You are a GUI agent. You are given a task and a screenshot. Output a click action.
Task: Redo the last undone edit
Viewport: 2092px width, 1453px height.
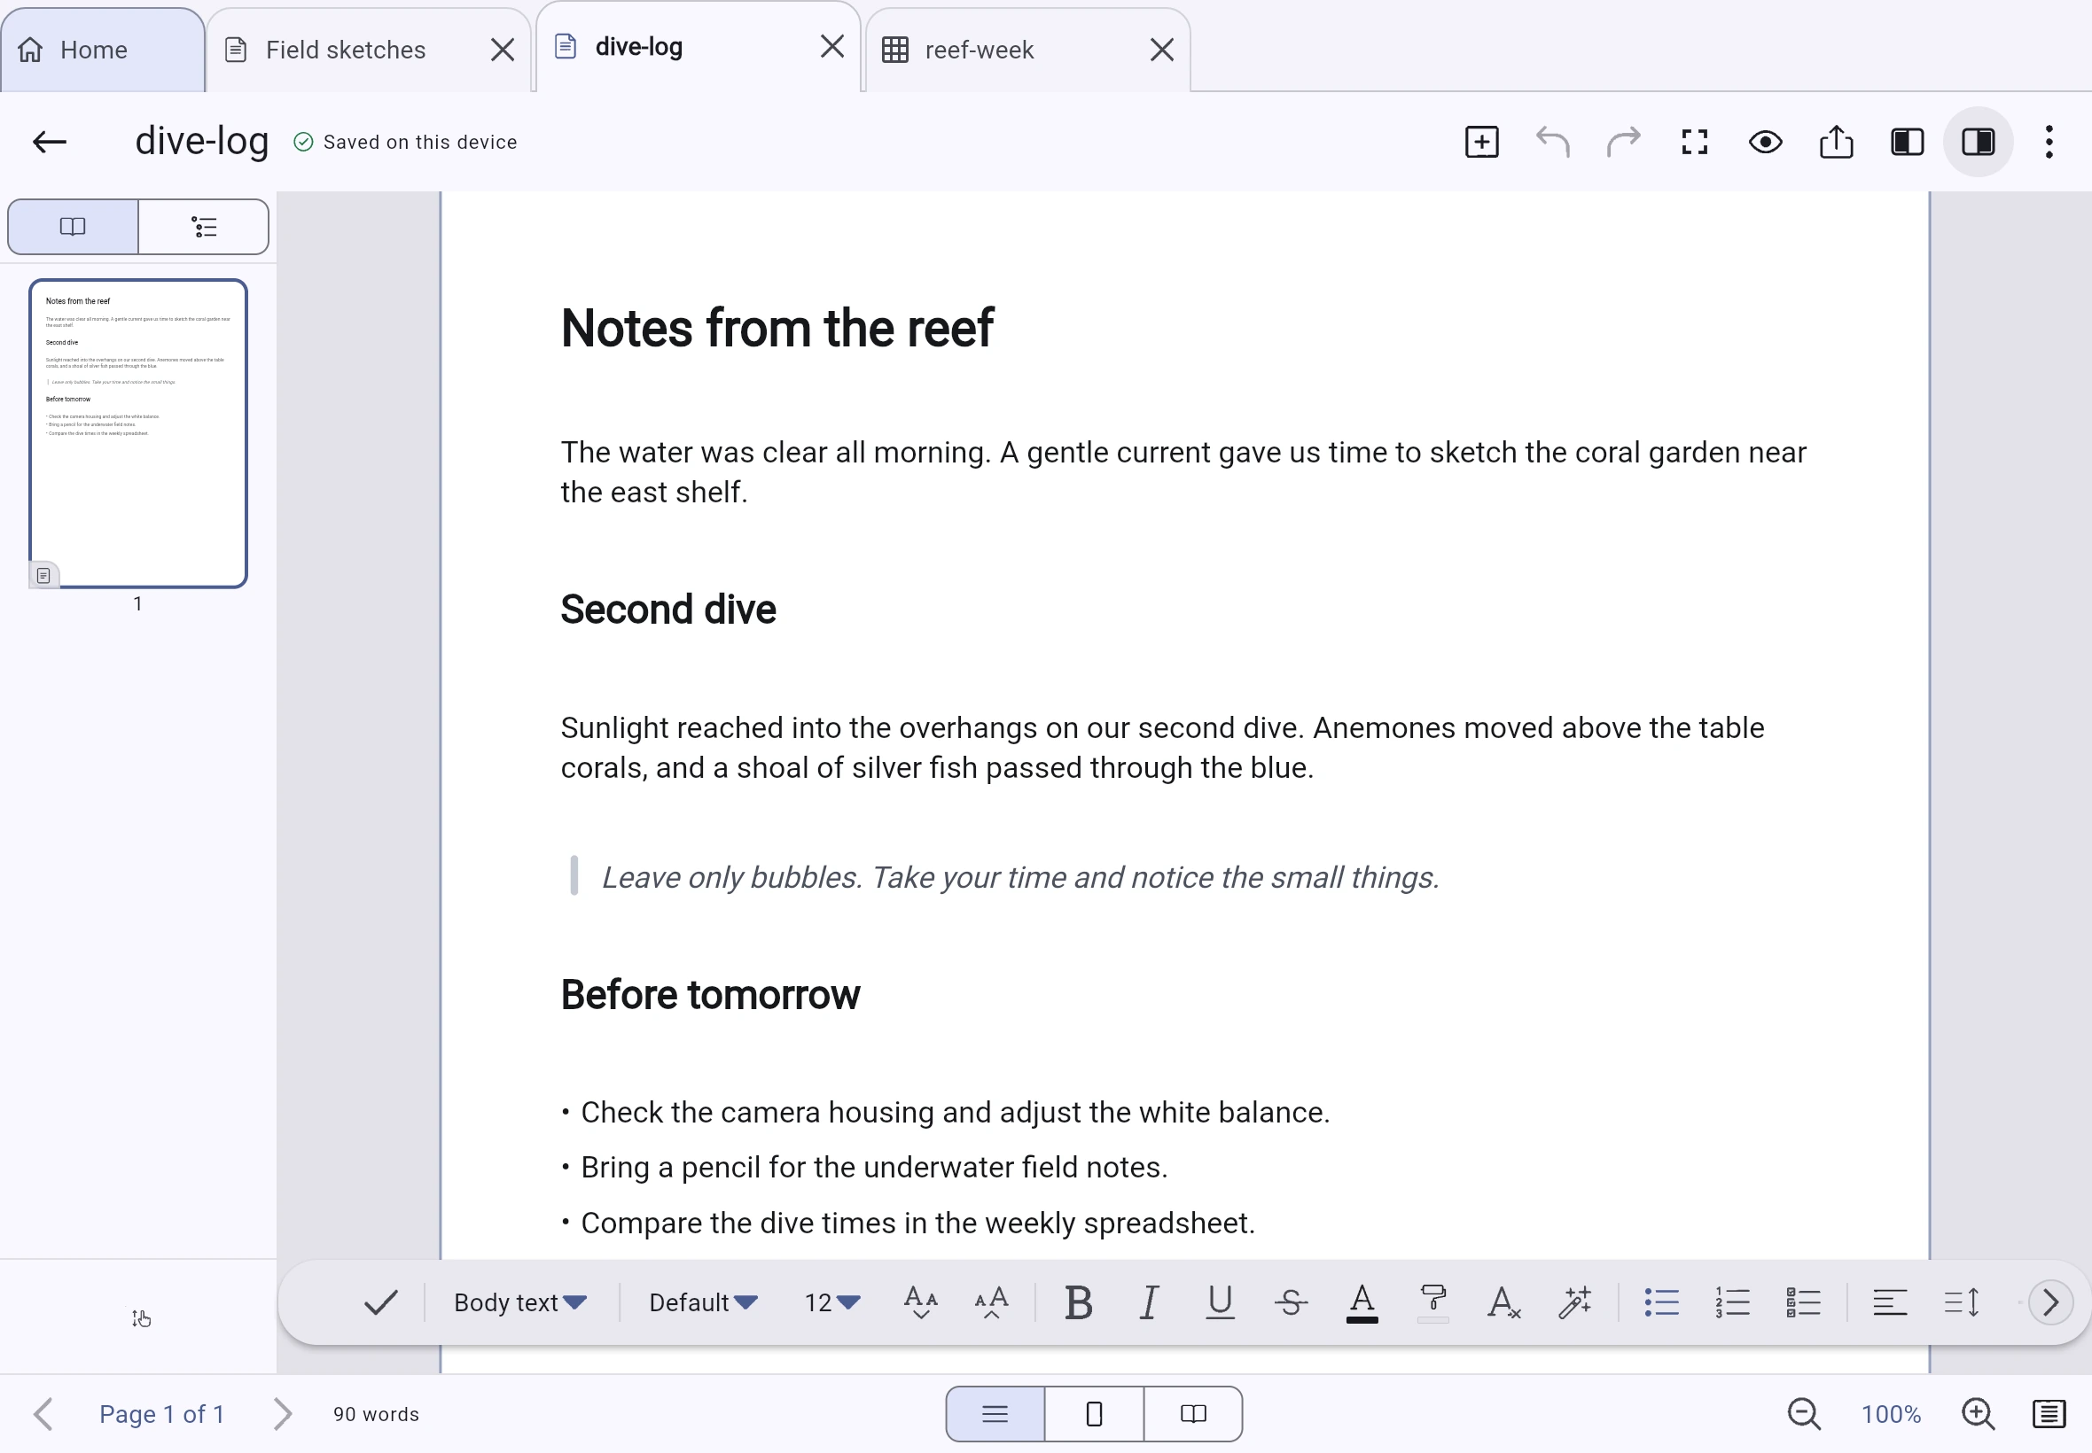click(x=1624, y=142)
